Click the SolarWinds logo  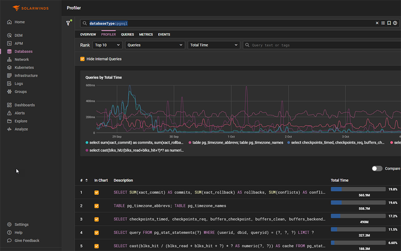click(x=30, y=8)
